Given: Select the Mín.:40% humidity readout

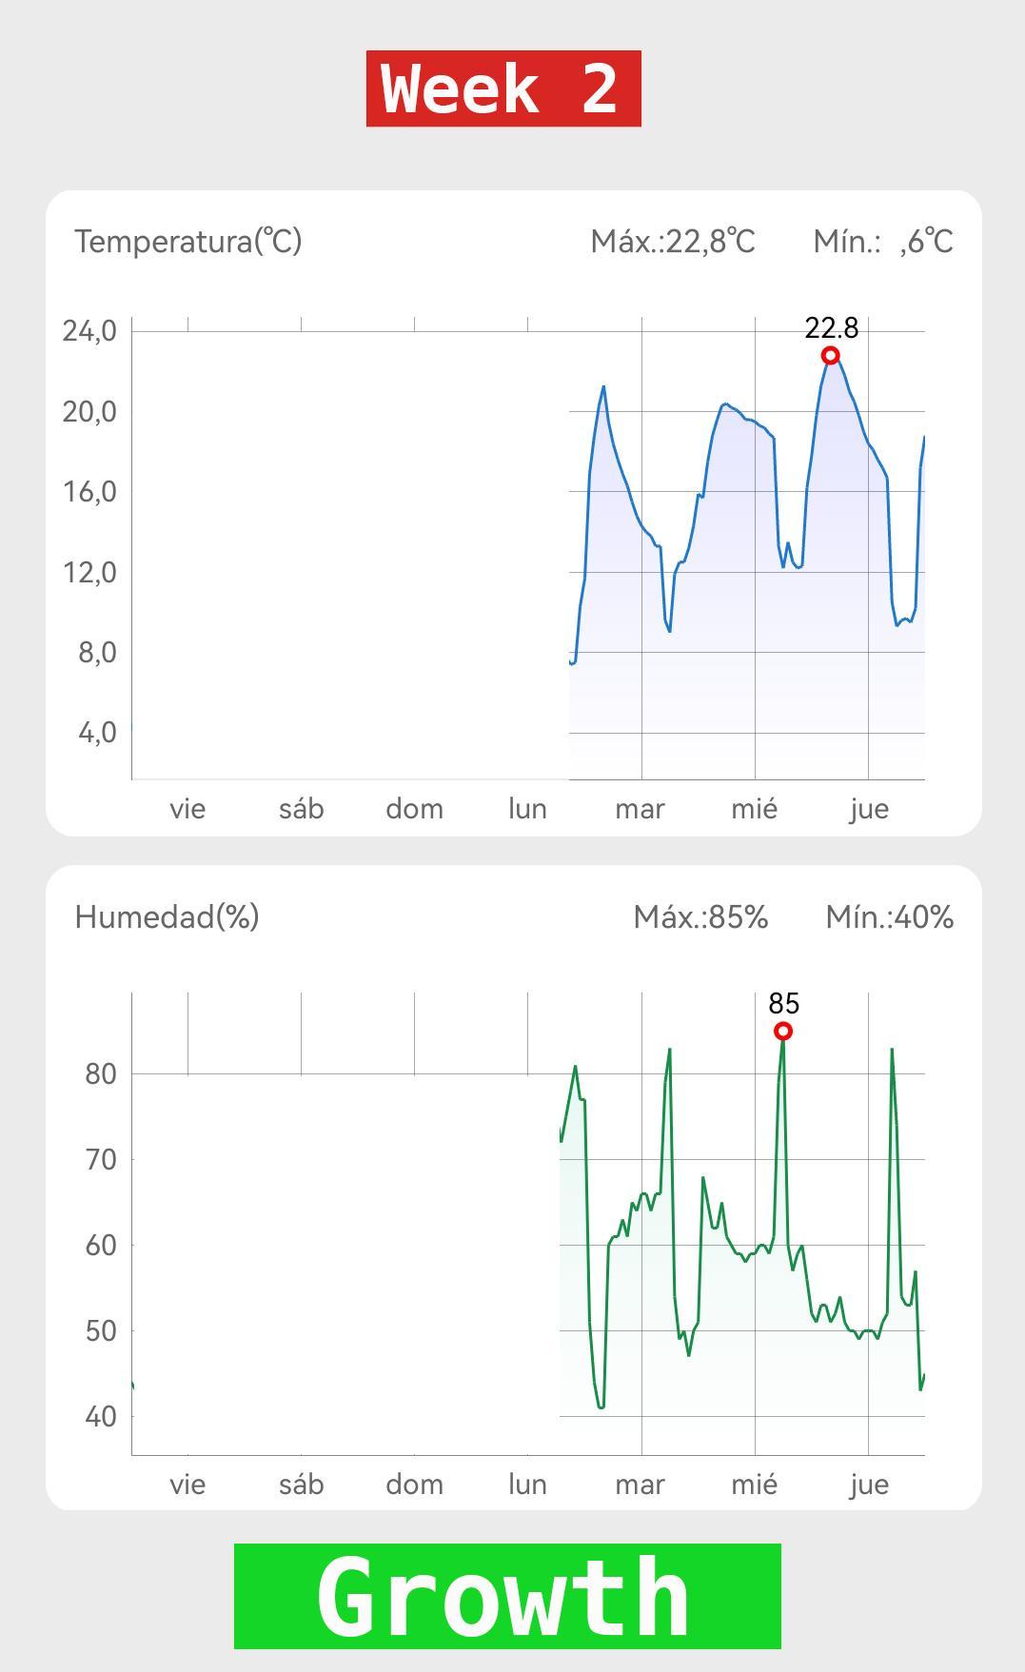Looking at the screenshot, I should 890,917.
